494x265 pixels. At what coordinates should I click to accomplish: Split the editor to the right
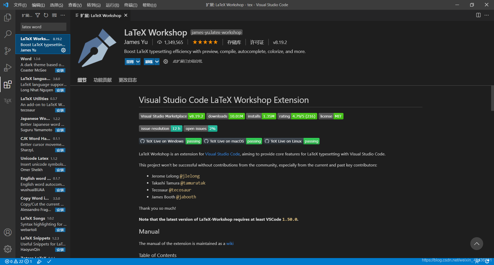[x=478, y=15]
